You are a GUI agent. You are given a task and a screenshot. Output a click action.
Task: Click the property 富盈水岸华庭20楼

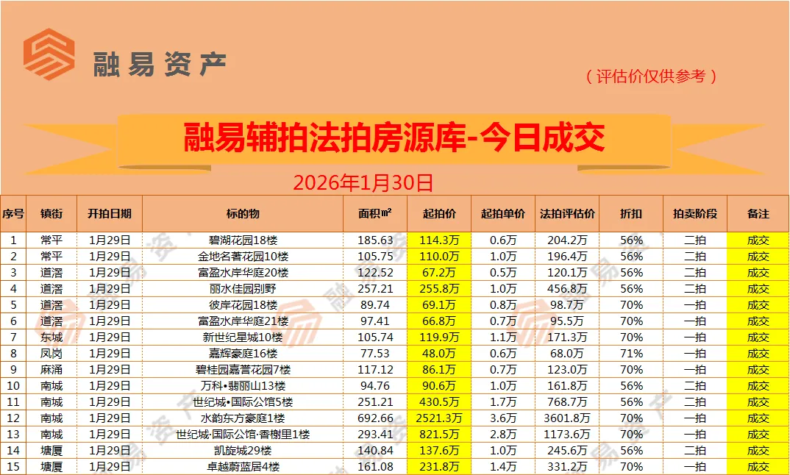pyautogui.click(x=243, y=273)
